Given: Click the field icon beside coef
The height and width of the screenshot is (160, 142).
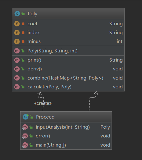Looking at the screenshot, I should 17,24.
